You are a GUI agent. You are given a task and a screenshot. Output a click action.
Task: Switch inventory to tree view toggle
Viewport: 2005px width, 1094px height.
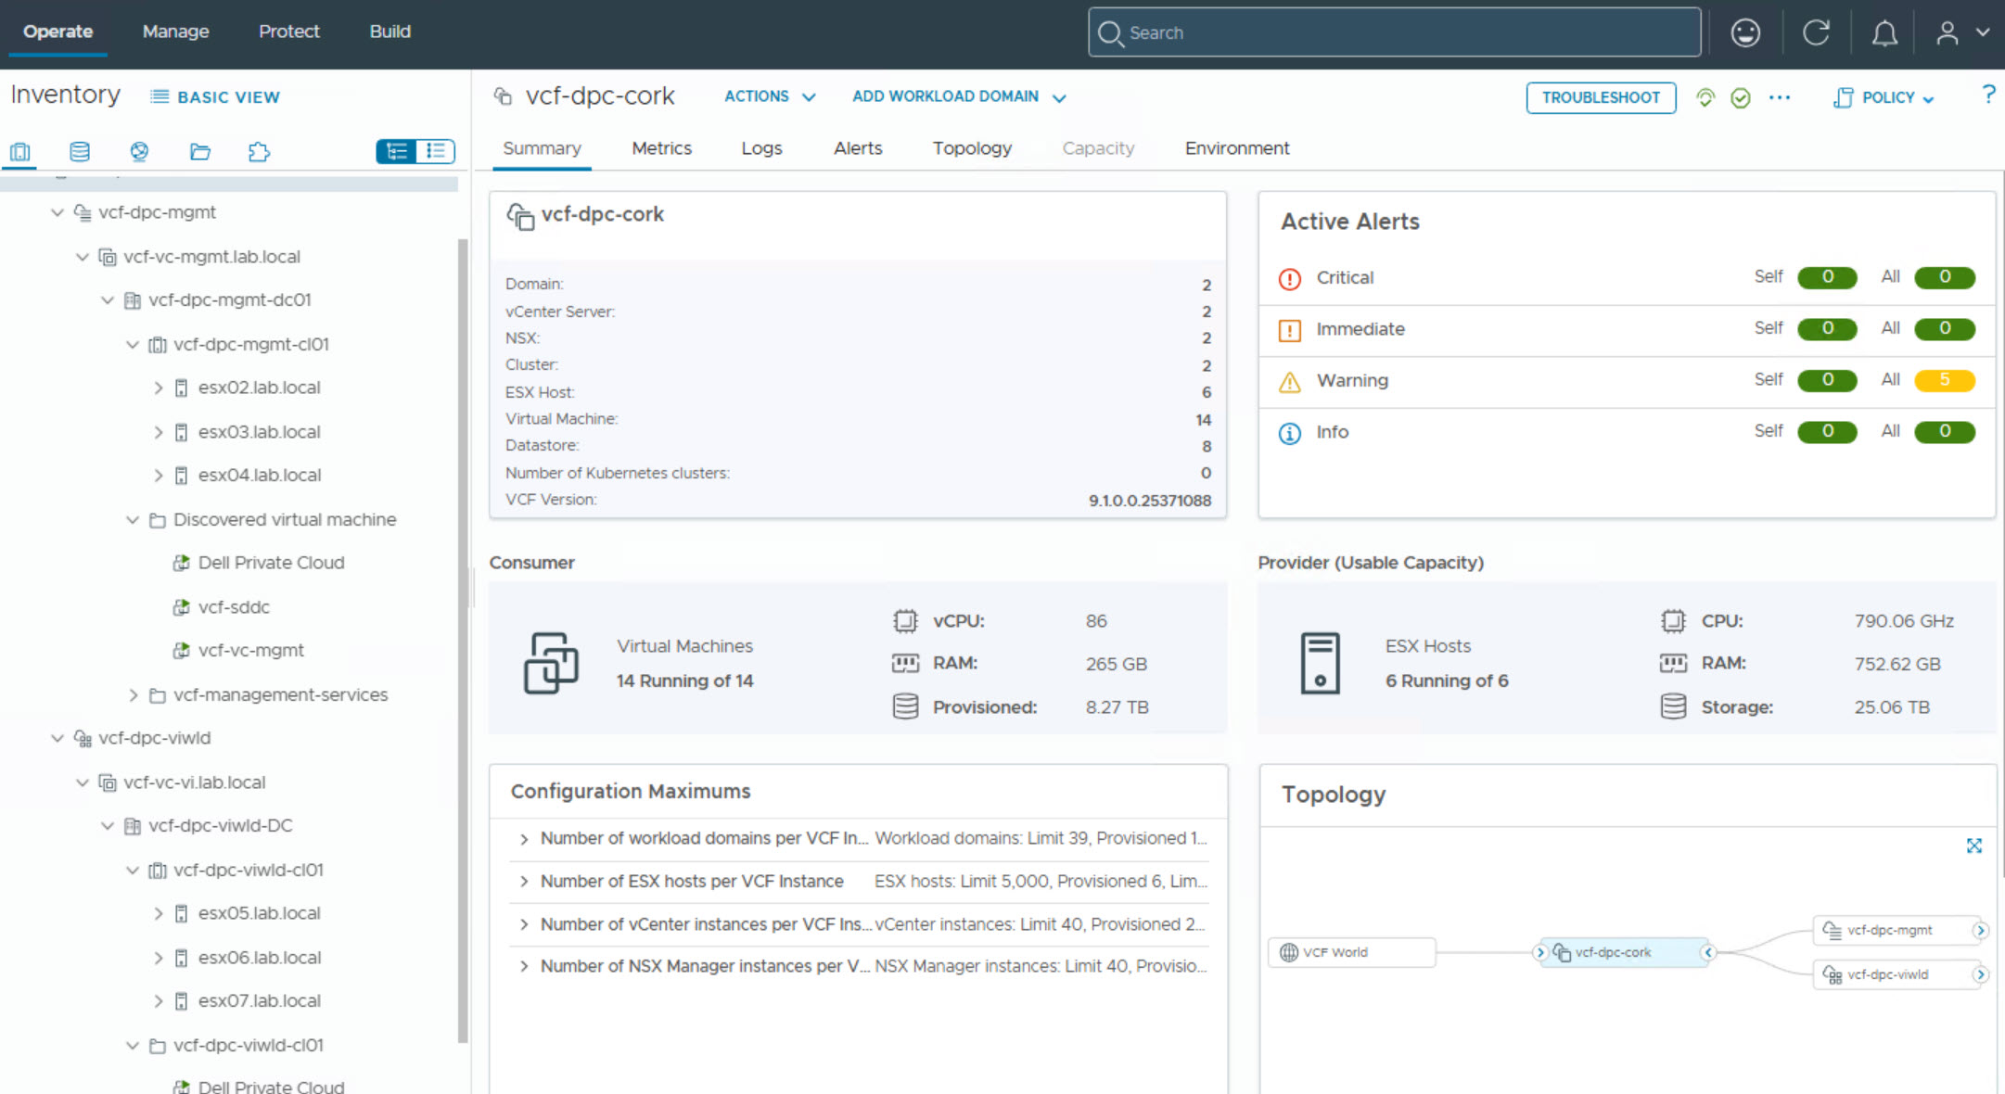[x=396, y=151]
